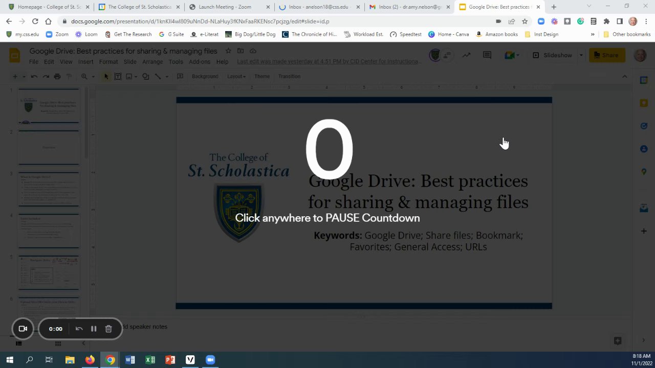Screen dimensions: 655x368
Task: Restart the Loom recording with the undo arrow
Action: point(79,329)
